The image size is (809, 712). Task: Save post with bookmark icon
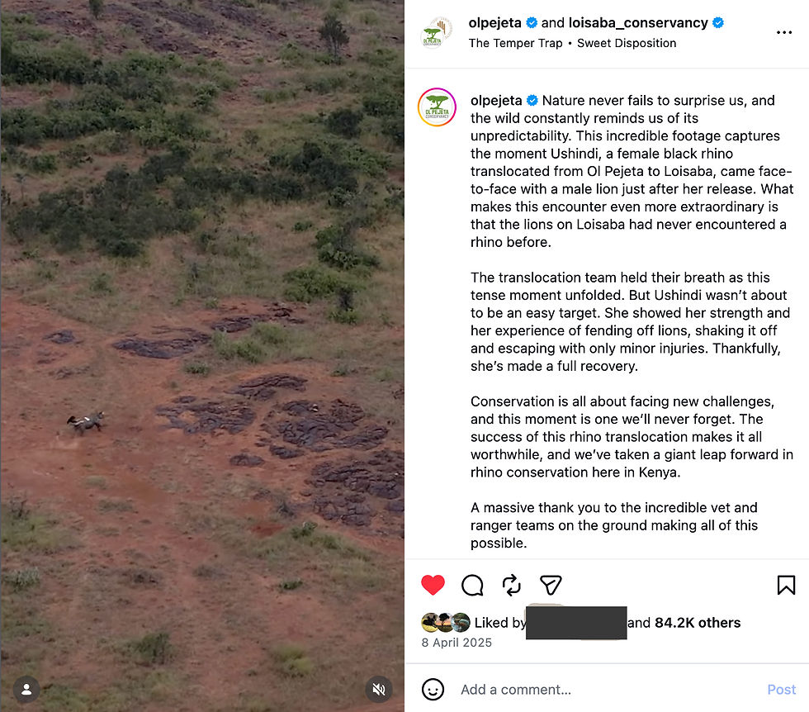coord(786,585)
